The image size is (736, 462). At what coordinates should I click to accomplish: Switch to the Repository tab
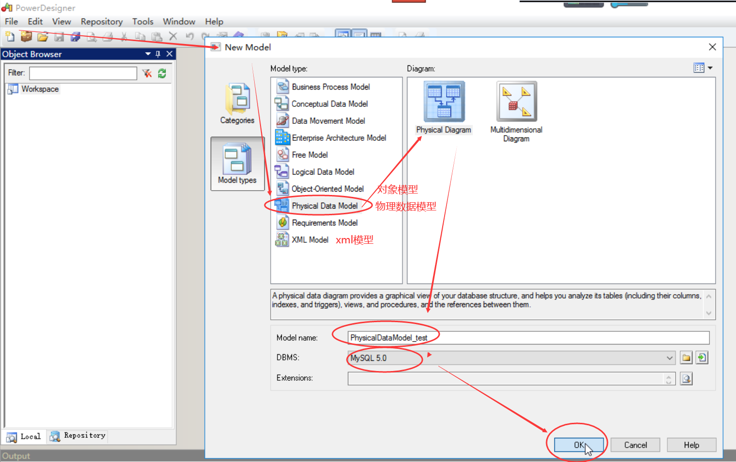pos(77,436)
